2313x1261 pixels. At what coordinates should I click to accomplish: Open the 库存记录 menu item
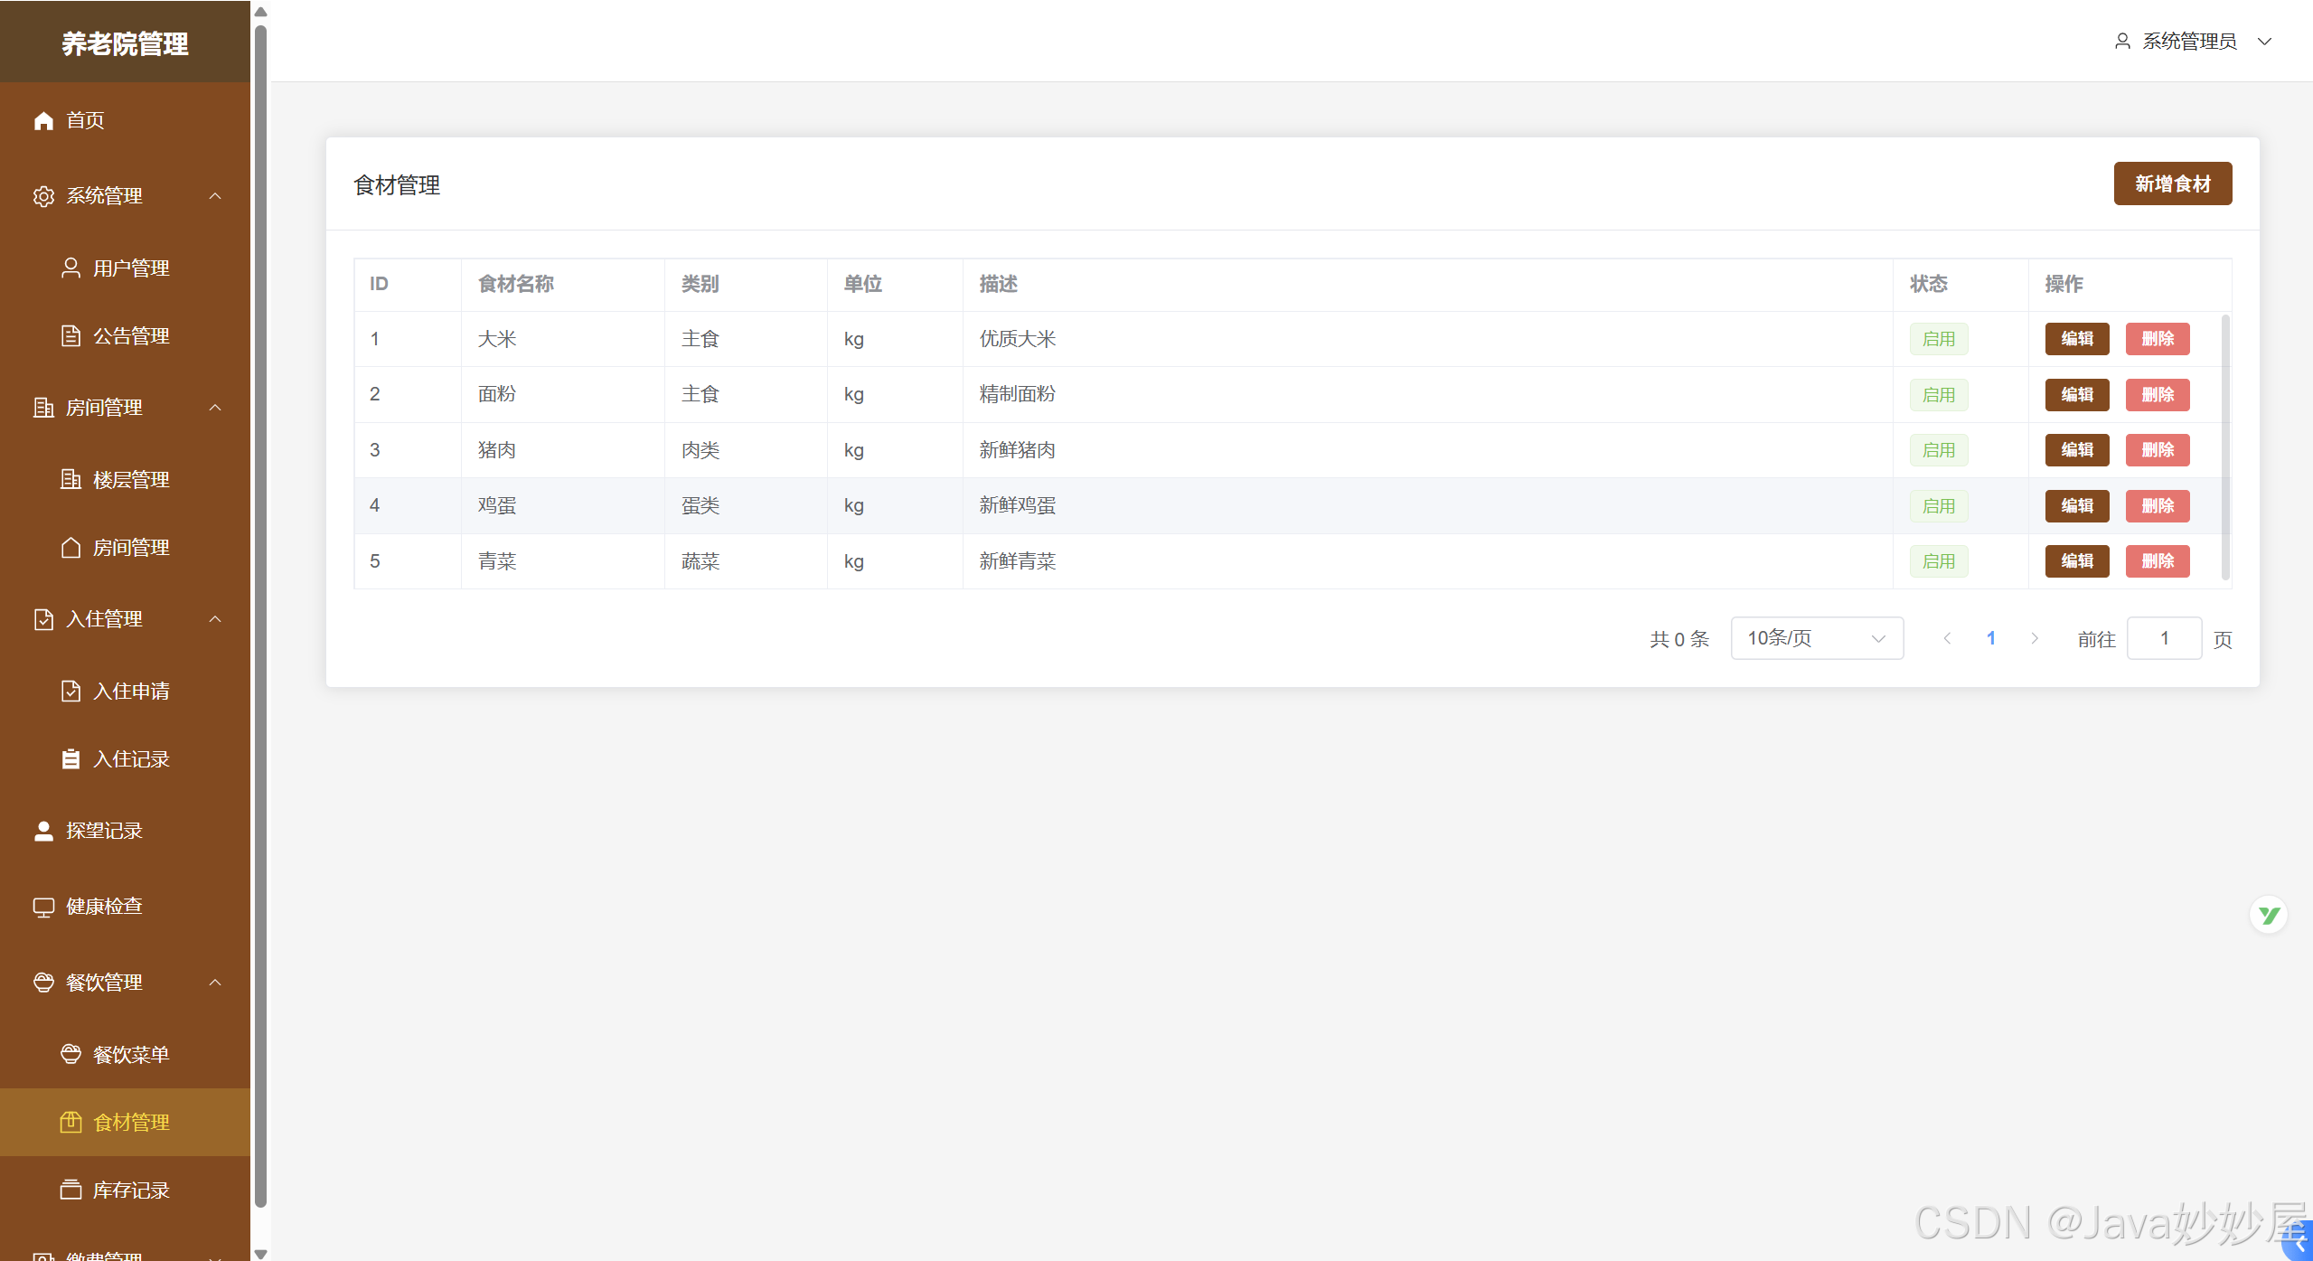pos(131,1190)
